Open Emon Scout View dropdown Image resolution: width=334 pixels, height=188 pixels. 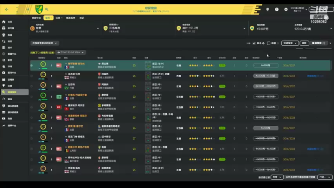point(71,52)
